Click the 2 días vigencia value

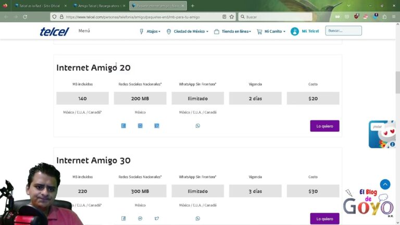coord(255,98)
